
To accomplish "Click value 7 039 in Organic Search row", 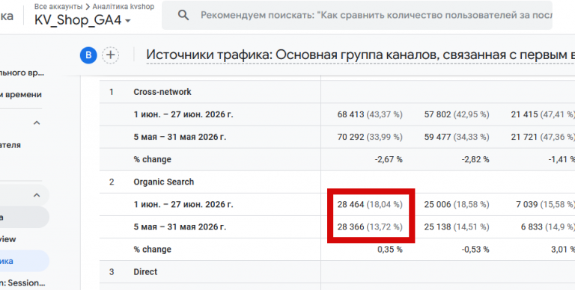I will [545, 204].
